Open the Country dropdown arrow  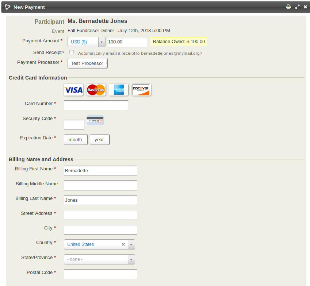point(131,244)
